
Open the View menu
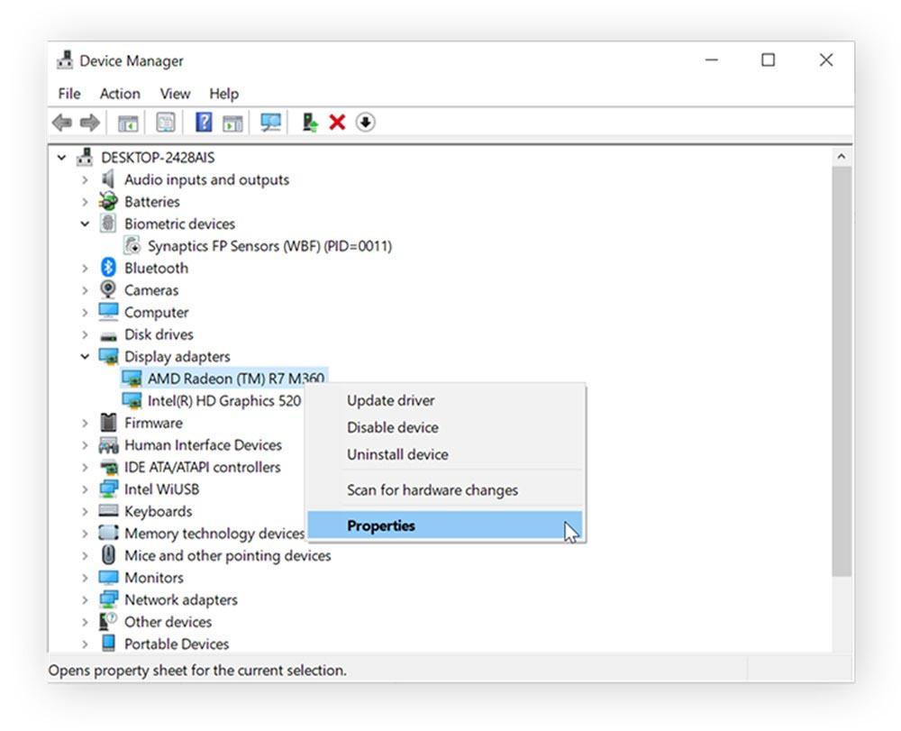175,94
